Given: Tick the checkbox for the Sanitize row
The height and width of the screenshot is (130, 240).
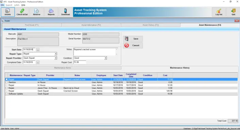Looking at the screenshot, I should click(6, 82).
